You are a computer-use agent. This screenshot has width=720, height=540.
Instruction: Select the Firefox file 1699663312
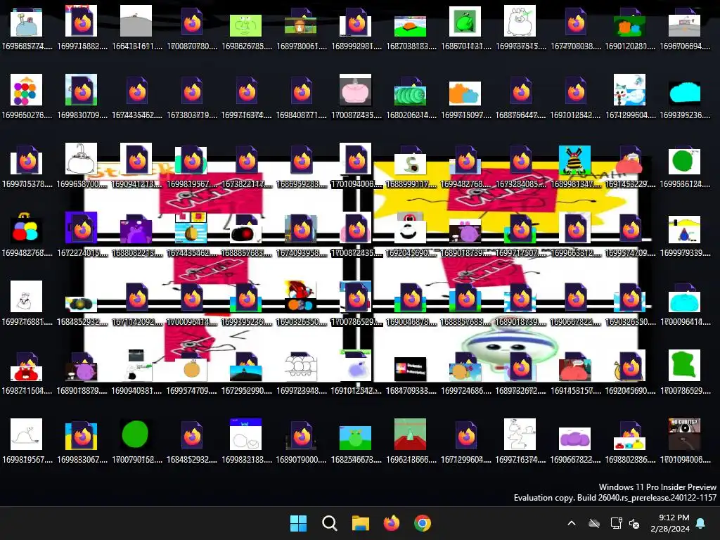(575, 235)
